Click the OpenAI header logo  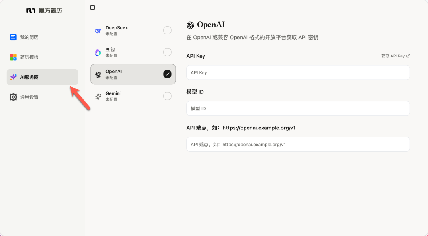coord(190,25)
